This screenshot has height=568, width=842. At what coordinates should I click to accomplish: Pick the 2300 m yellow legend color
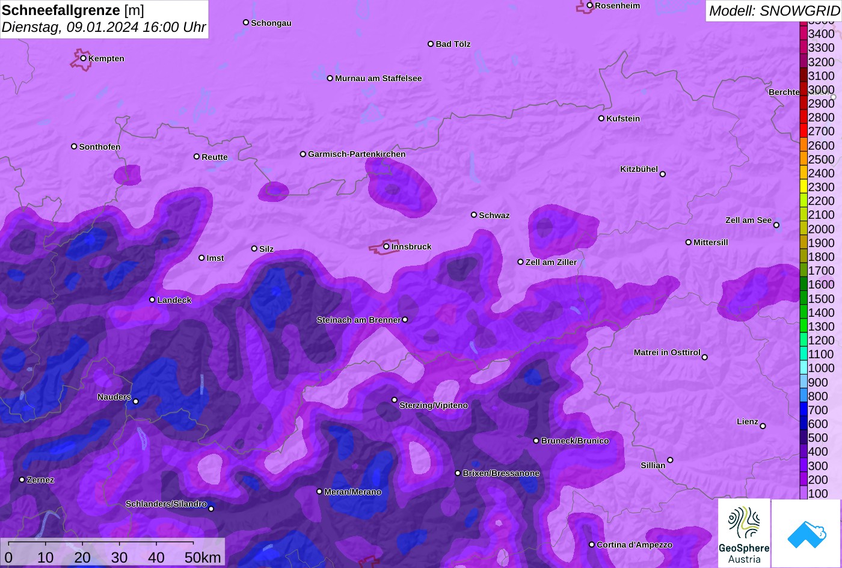(804, 186)
